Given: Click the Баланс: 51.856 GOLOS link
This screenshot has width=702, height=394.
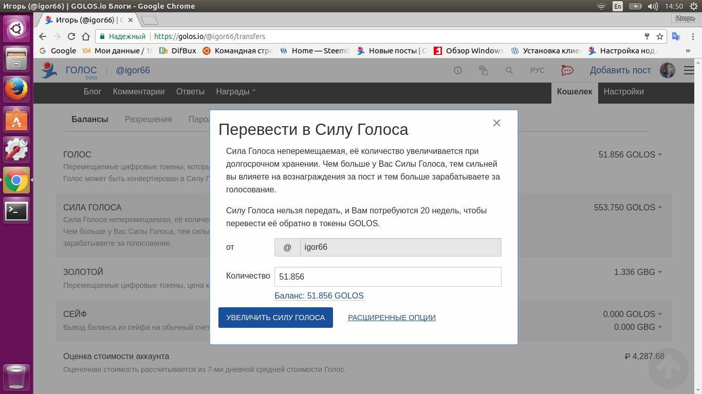Looking at the screenshot, I should pyautogui.click(x=319, y=296).
